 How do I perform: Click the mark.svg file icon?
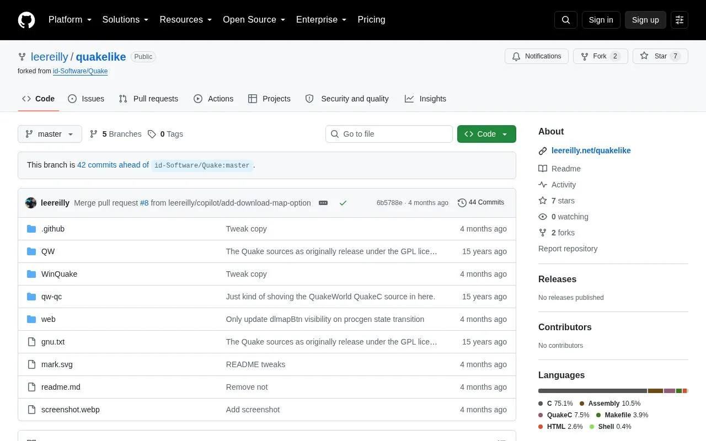tap(31, 364)
